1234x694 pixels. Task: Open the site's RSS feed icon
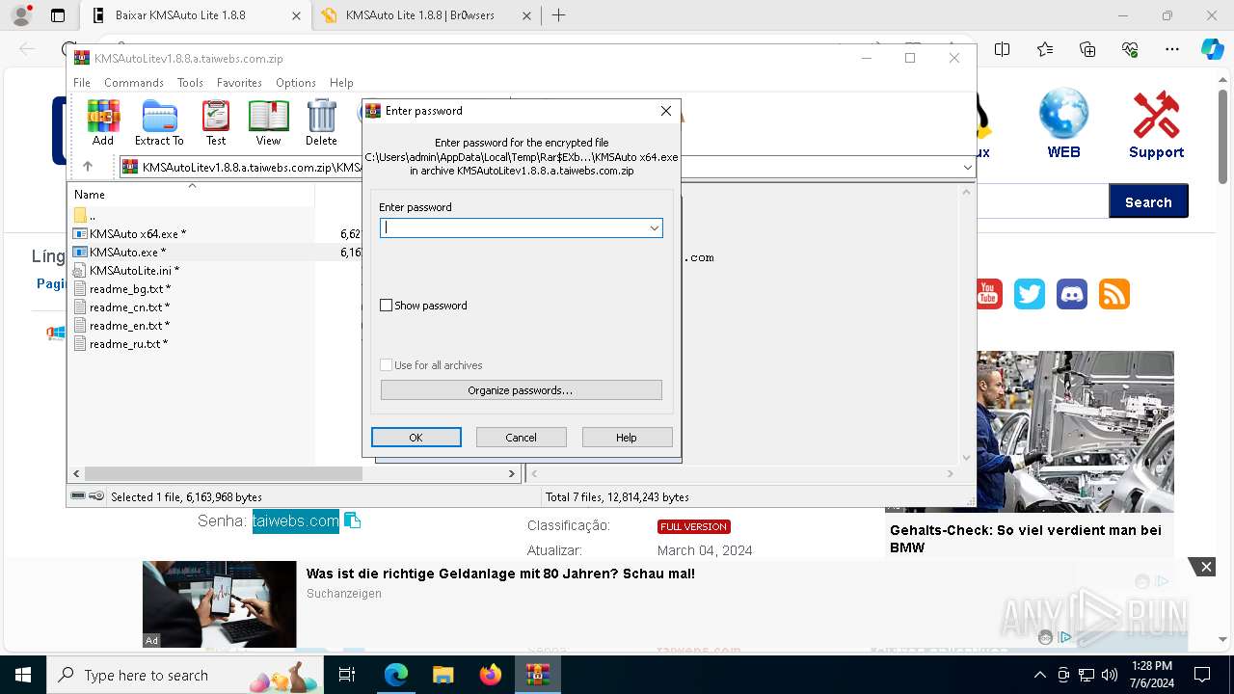1114,294
